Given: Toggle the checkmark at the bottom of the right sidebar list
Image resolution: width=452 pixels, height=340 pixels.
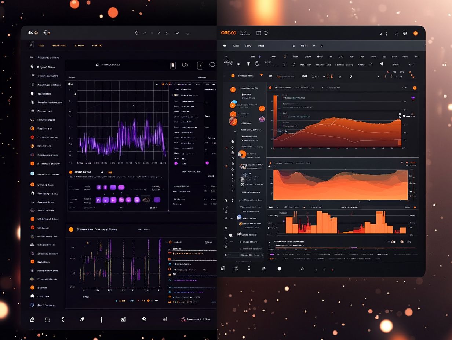Looking at the screenshot, I should [262, 255].
